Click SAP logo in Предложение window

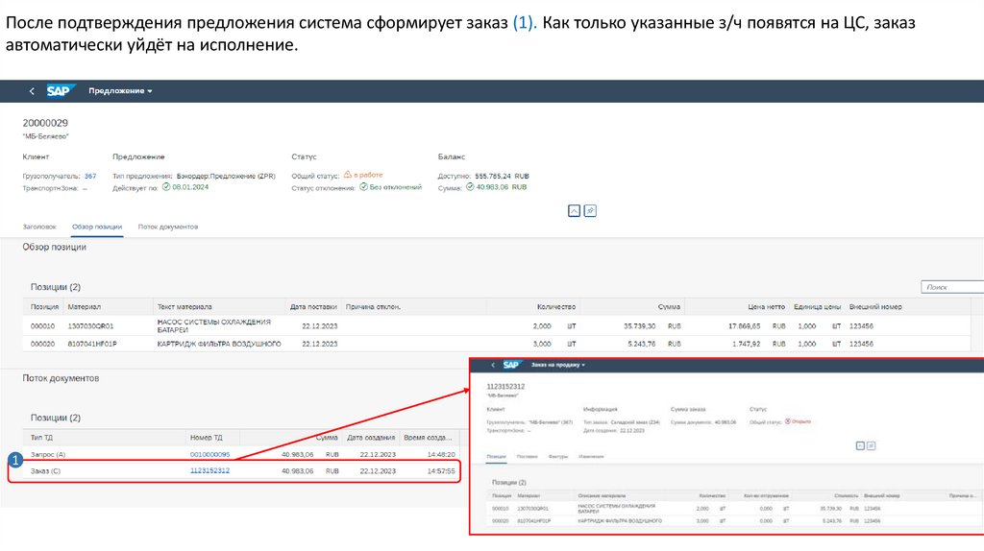pyautogui.click(x=61, y=91)
